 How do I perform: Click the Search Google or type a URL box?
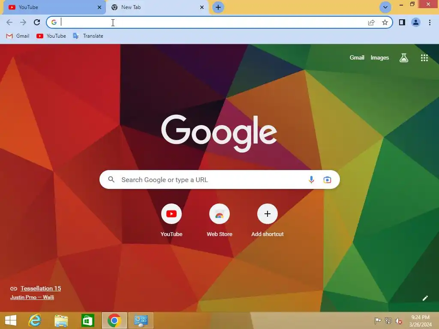point(219,179)
